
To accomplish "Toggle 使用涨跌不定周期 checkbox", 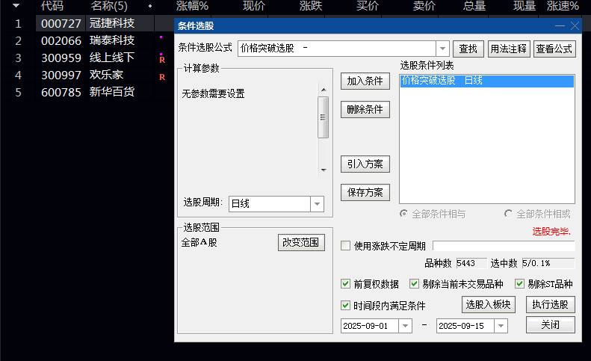I will point(346,246).
